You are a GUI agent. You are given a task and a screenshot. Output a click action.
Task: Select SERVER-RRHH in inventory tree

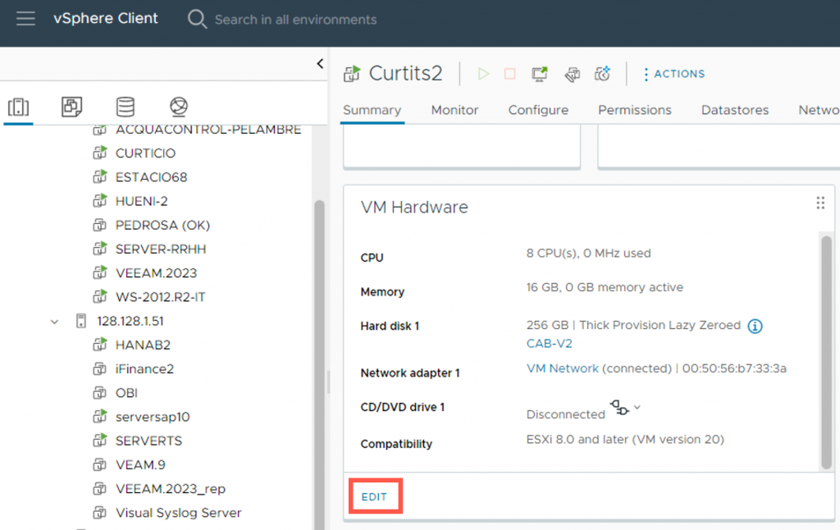coord(161,249)
